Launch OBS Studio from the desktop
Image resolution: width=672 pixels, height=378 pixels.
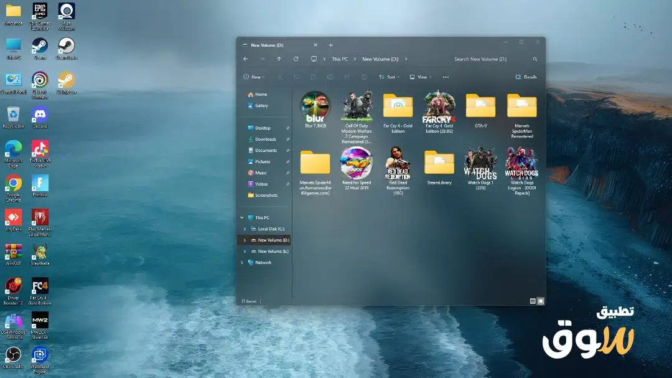pyautogui.click(x=13, y=357)
